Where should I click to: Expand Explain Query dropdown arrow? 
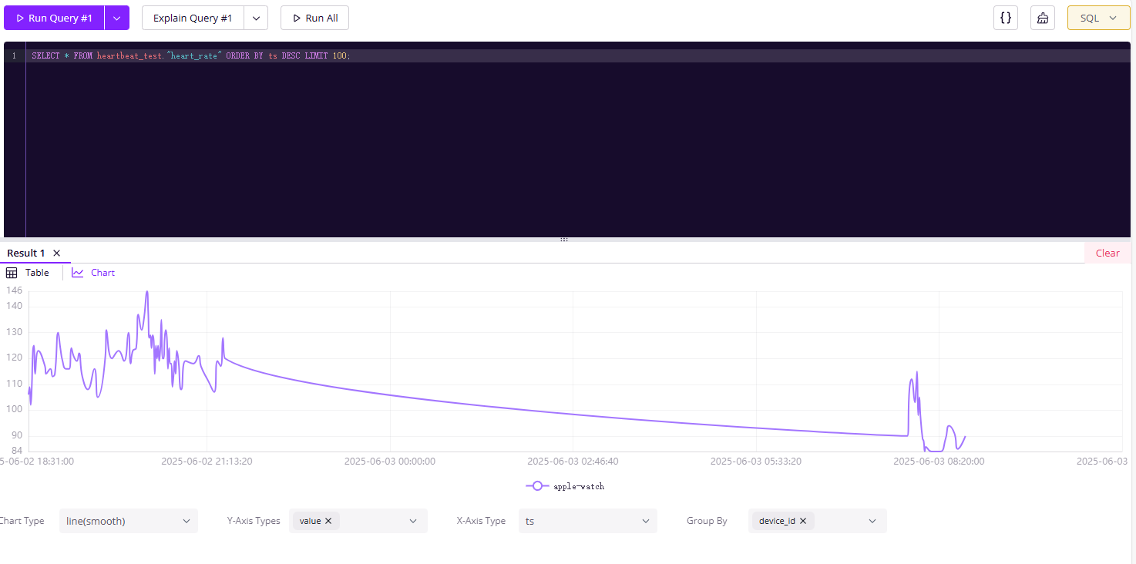point(256,18)
